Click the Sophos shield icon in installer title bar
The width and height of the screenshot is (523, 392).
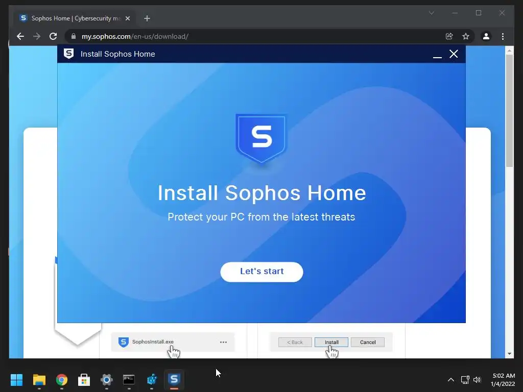pos(69,54)
